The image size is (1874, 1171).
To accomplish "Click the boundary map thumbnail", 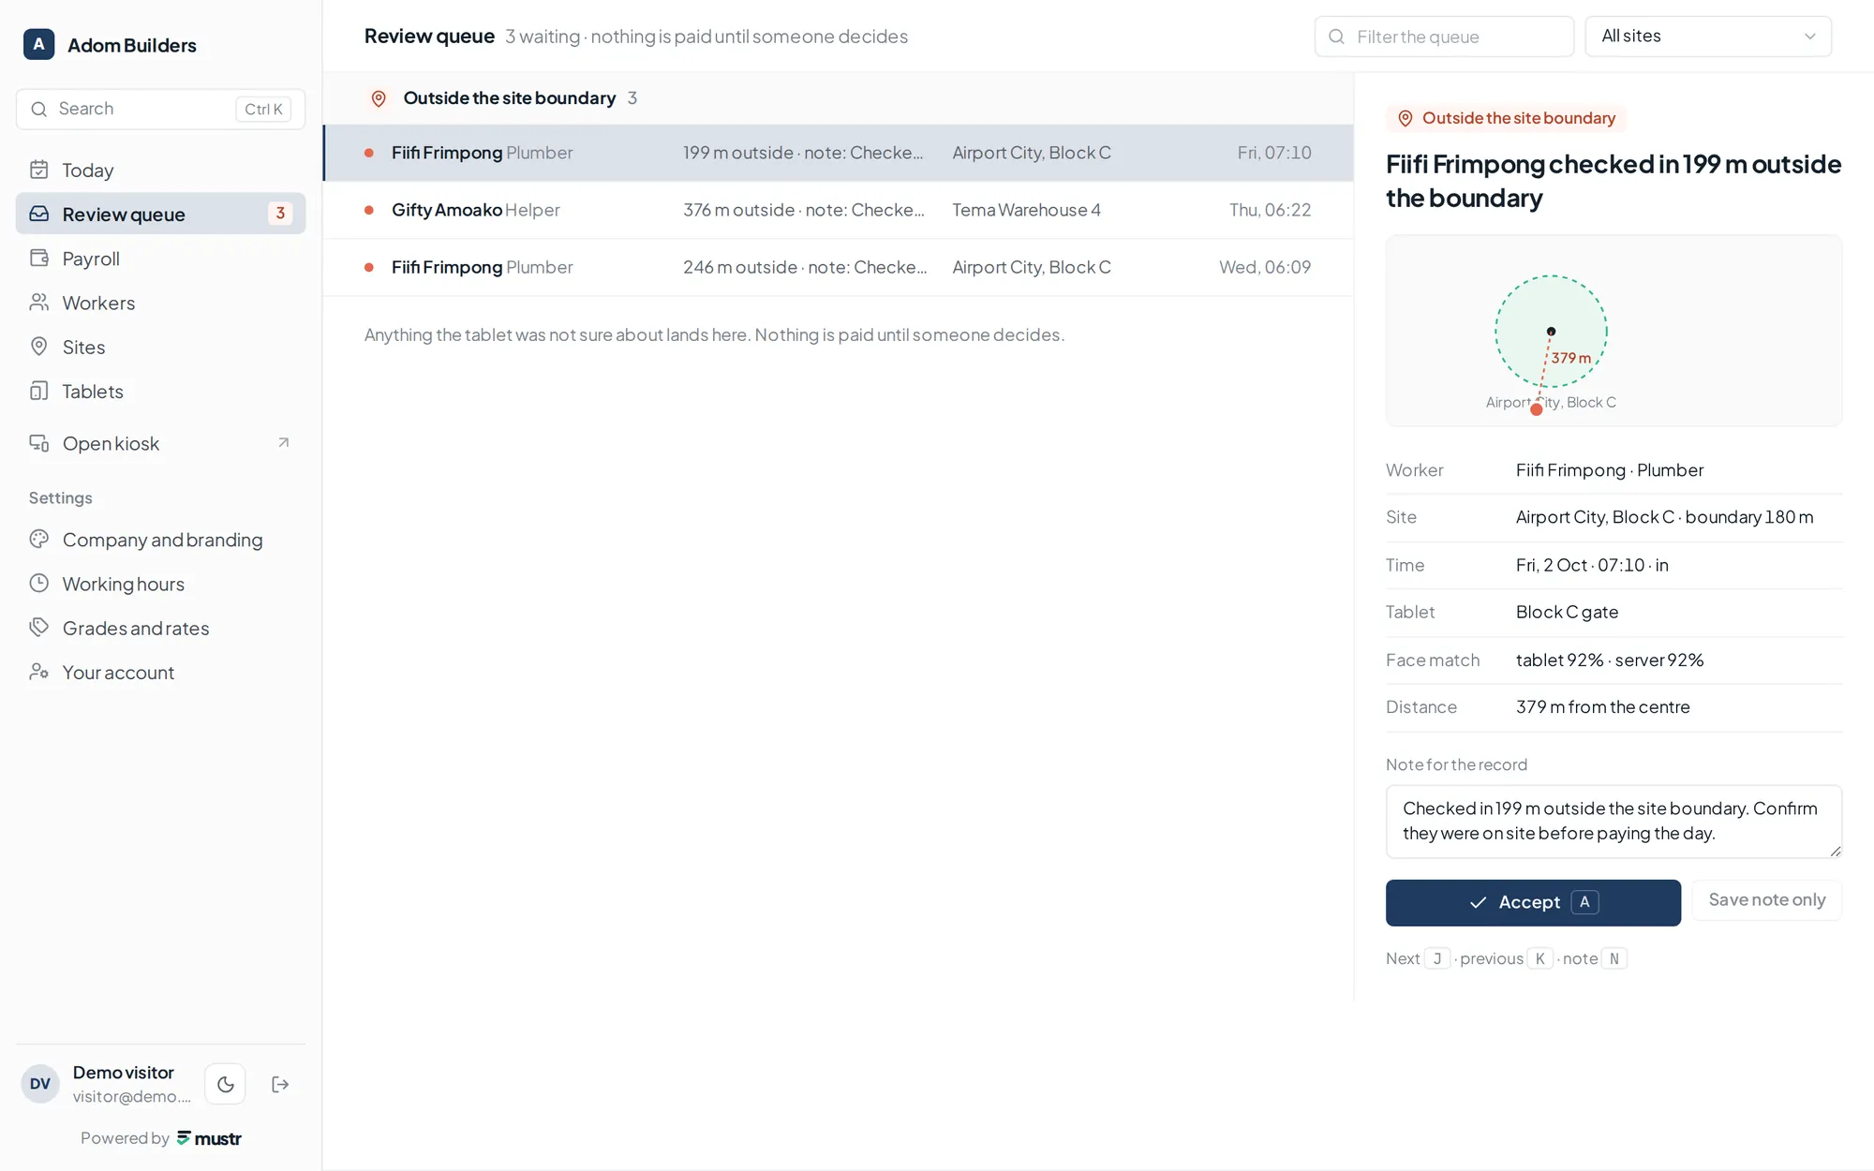I will 1614,331.
